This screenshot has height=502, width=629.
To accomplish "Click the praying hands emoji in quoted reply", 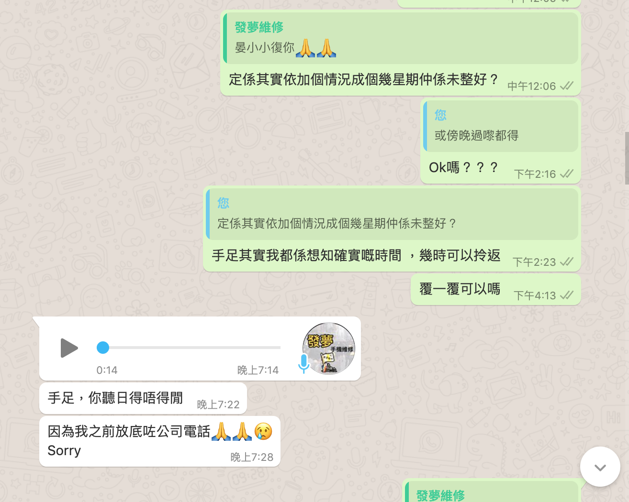I will point(316,48).
